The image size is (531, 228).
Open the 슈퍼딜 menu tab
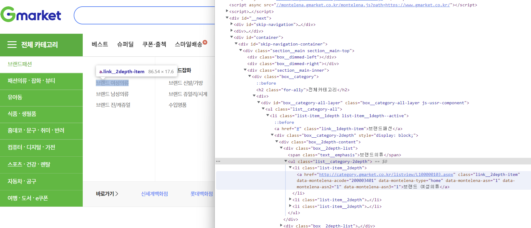(125, 44)
